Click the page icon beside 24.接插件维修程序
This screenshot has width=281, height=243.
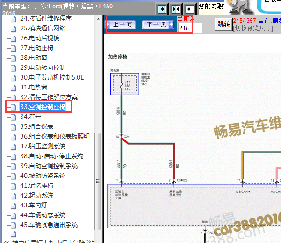(13, 19)
